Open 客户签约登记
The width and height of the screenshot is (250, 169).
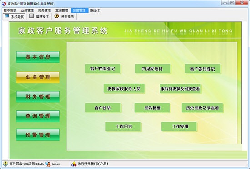[x=203, y=69]
